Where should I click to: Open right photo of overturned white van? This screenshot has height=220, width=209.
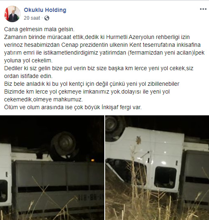pyautogui.click(x=157, y=167)
